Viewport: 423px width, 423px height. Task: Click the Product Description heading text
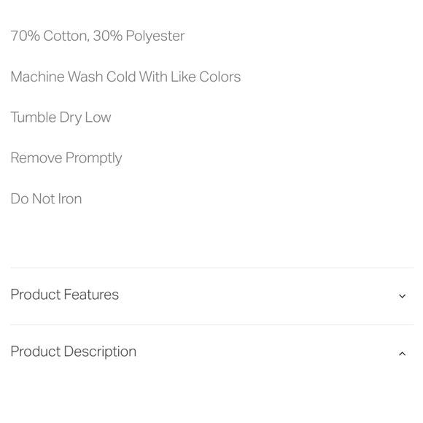(x=74, y=352)
